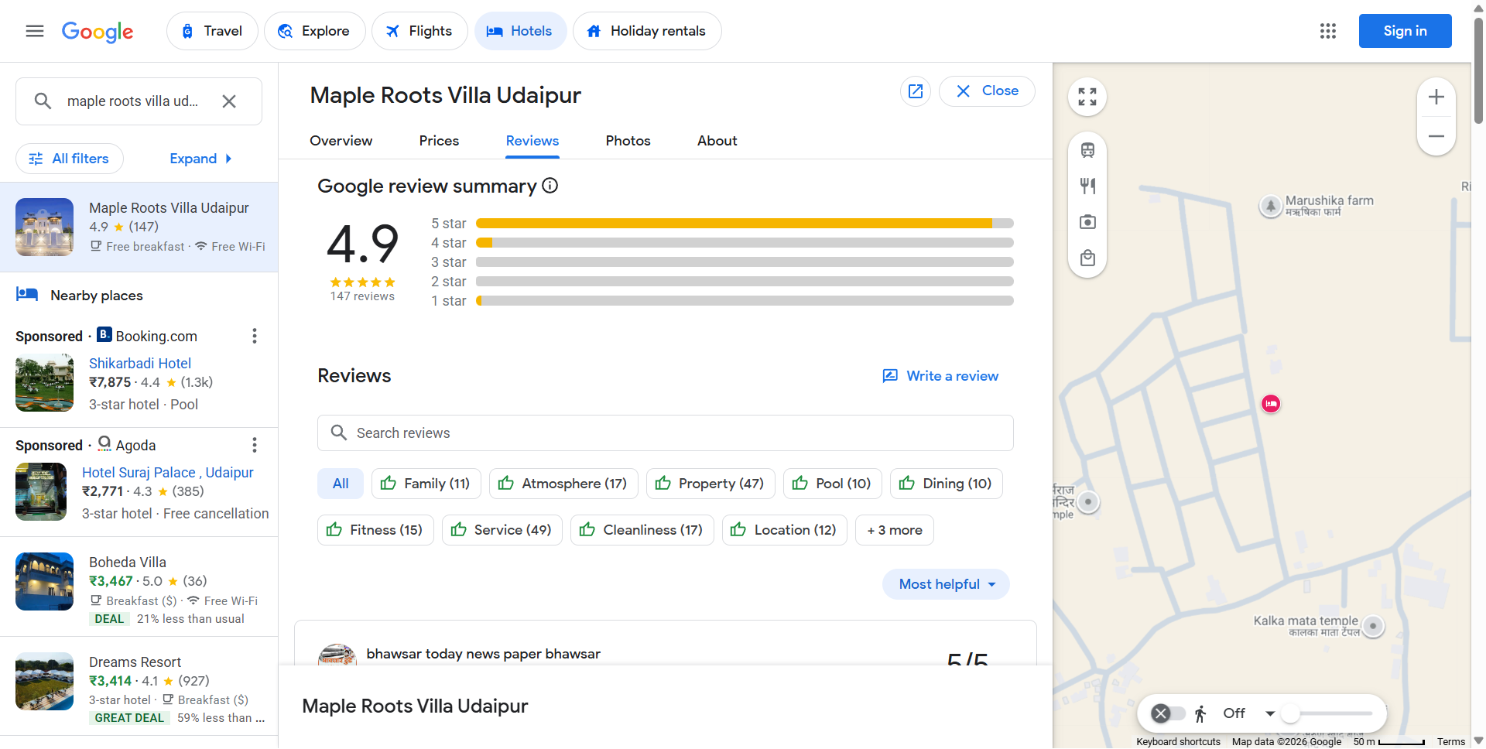Image resolution: width=1486 pixels, height=749 pixels.
Task: Expand map to full screen
Action: click(1087, 97)
